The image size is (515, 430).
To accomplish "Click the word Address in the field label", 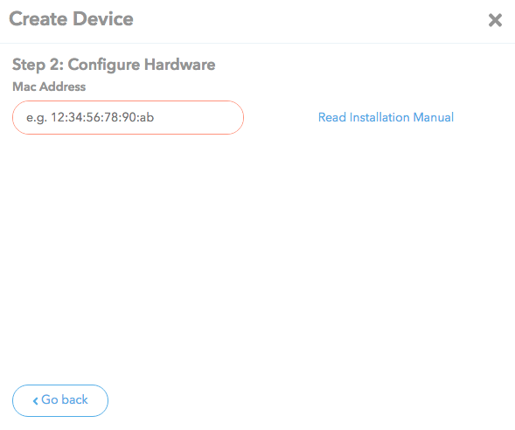I will [x=63, y=87].
